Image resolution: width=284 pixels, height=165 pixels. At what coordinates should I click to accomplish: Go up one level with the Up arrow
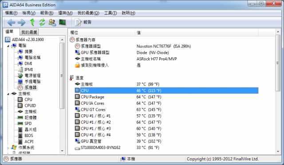tap(32, 22)
